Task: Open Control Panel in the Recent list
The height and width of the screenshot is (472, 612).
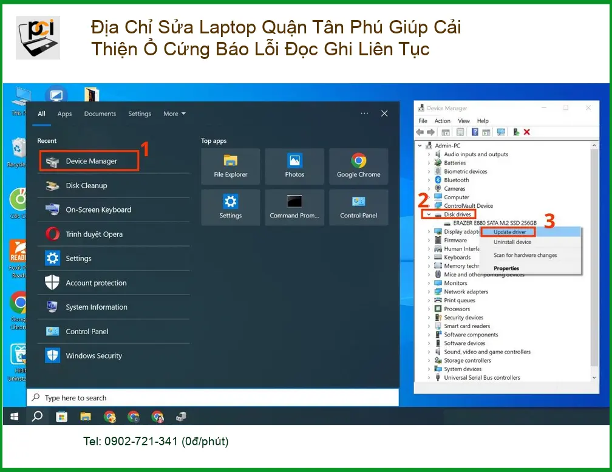Action: point(114,332)
